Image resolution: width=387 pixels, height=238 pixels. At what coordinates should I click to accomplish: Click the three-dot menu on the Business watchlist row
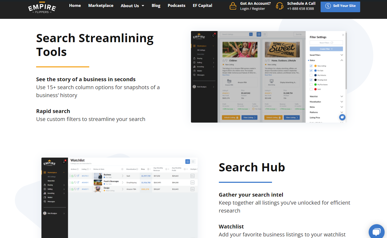70,176
